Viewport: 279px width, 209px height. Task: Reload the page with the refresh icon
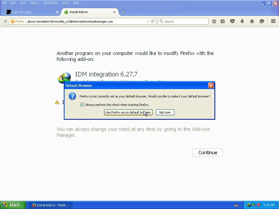153,21
